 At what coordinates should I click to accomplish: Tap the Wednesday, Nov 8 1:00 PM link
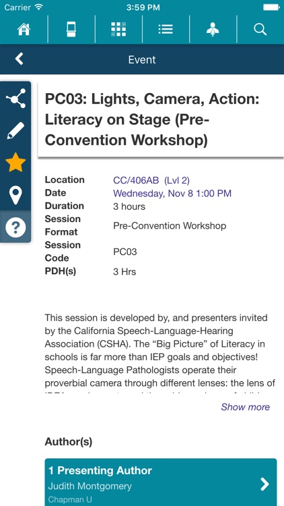[x=172, y=194]
